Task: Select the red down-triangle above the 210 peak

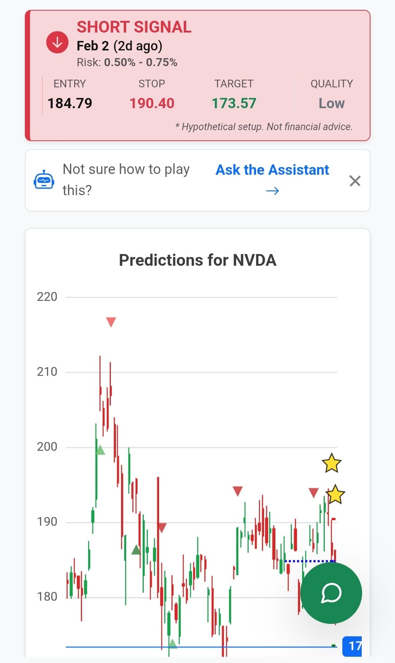Action: point(111,322)
